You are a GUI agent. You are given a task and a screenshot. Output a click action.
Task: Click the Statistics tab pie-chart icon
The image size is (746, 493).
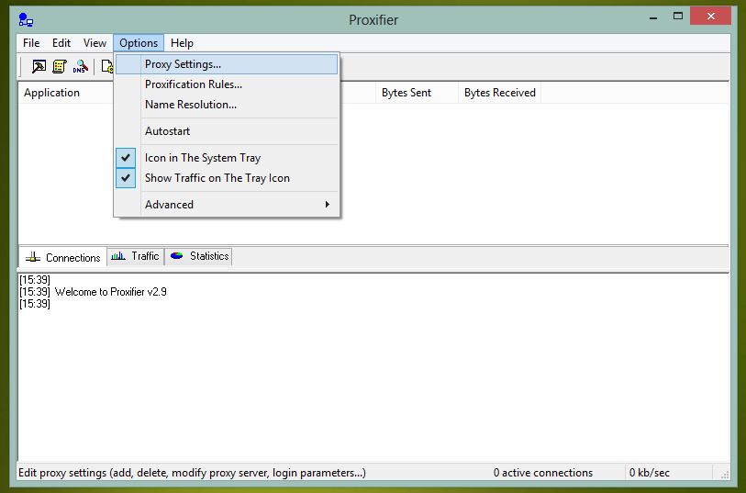pos(177,256)
